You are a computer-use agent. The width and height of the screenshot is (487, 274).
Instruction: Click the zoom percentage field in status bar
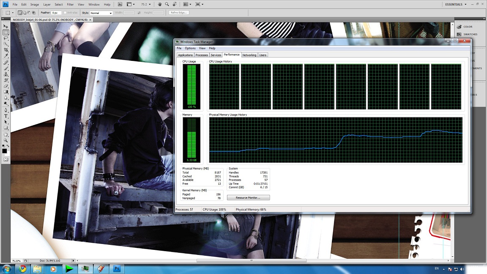pos(16,260)
